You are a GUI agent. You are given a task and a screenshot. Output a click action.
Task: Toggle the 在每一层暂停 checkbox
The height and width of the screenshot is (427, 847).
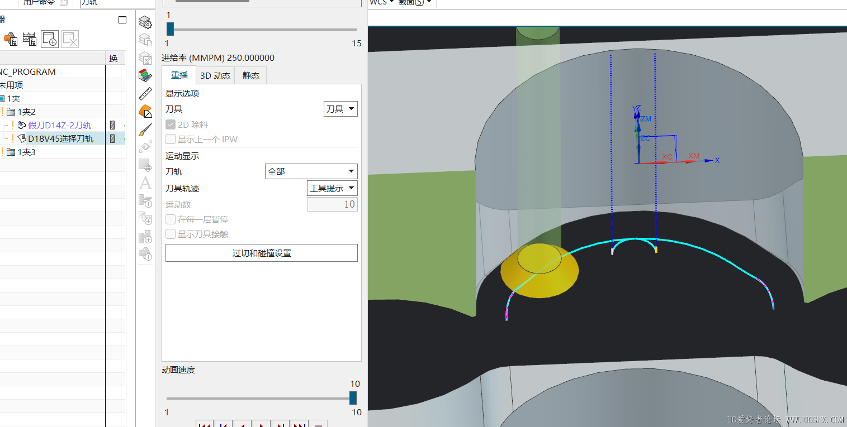point(171,220)
